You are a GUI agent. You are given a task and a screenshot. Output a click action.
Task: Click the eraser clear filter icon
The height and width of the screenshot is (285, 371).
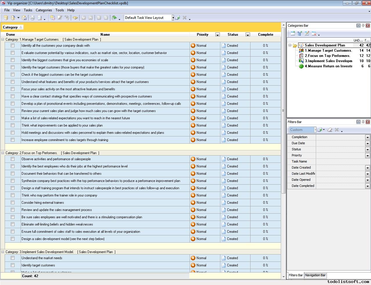coord(329,130)
